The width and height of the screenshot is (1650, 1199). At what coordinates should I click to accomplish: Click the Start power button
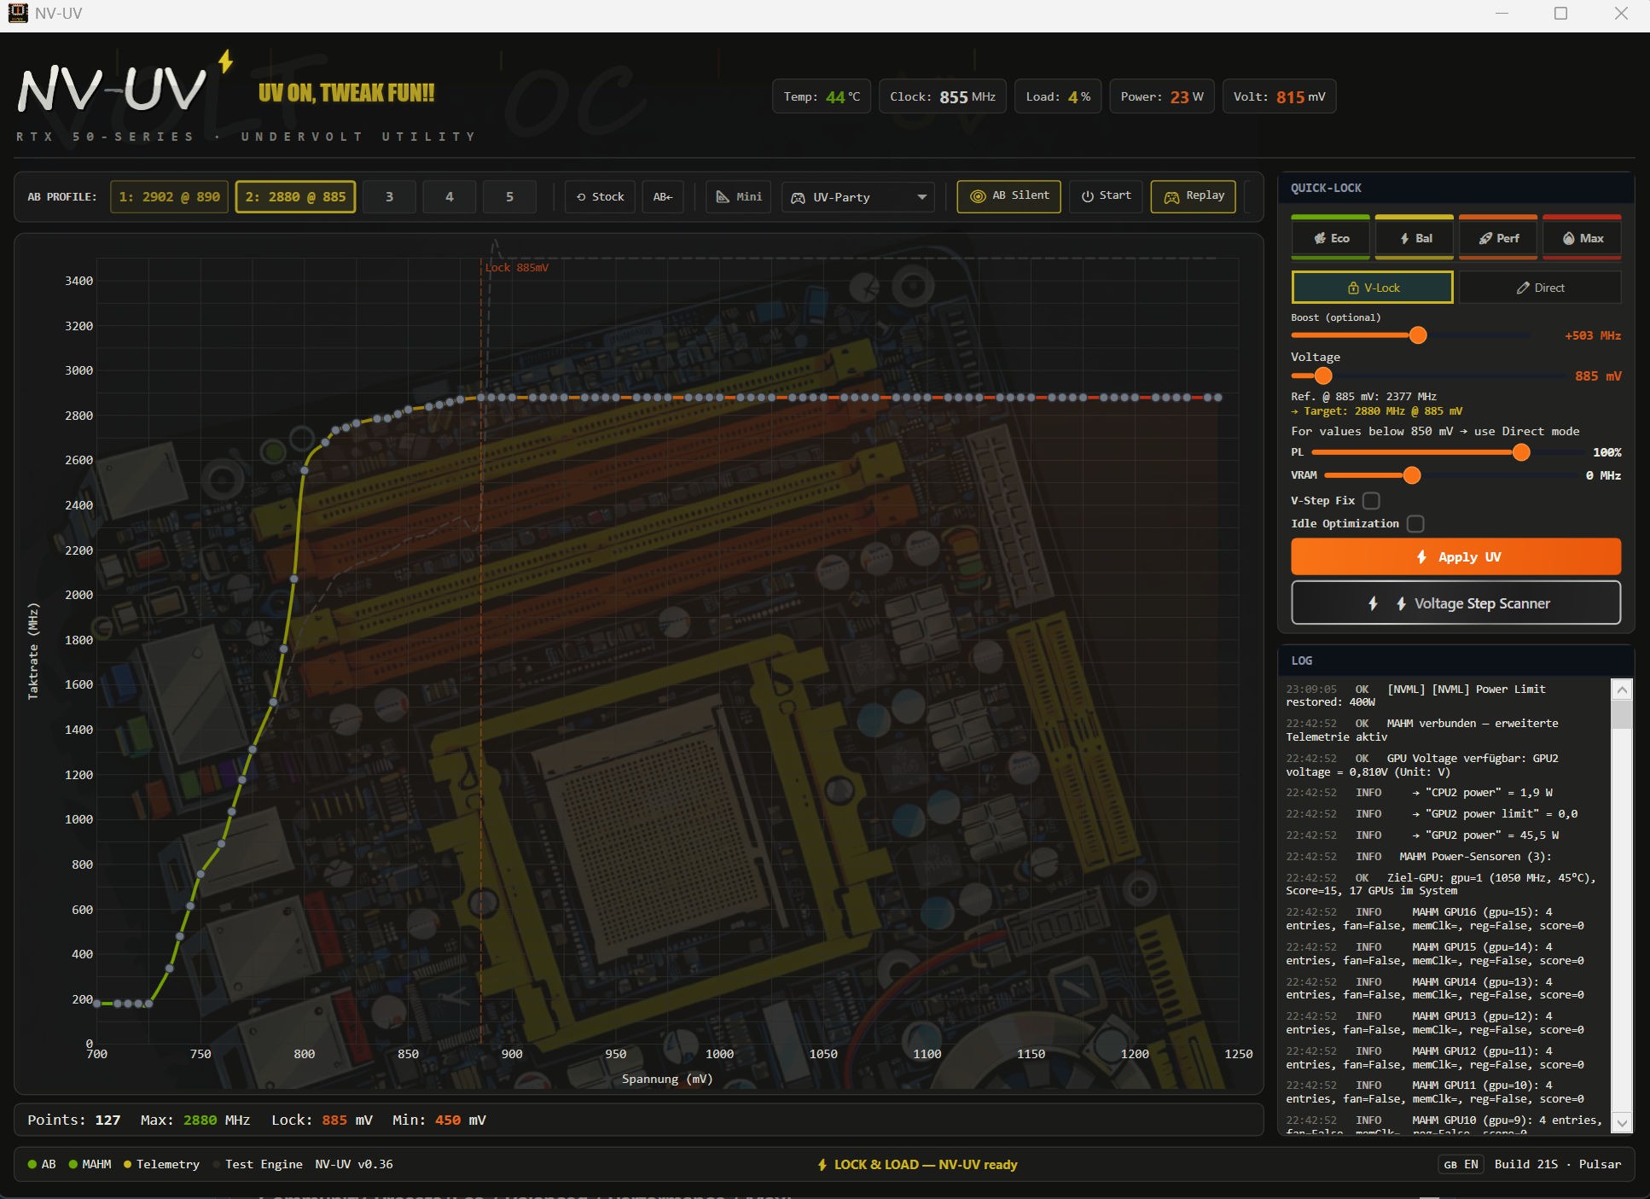tap(1106, 195)
